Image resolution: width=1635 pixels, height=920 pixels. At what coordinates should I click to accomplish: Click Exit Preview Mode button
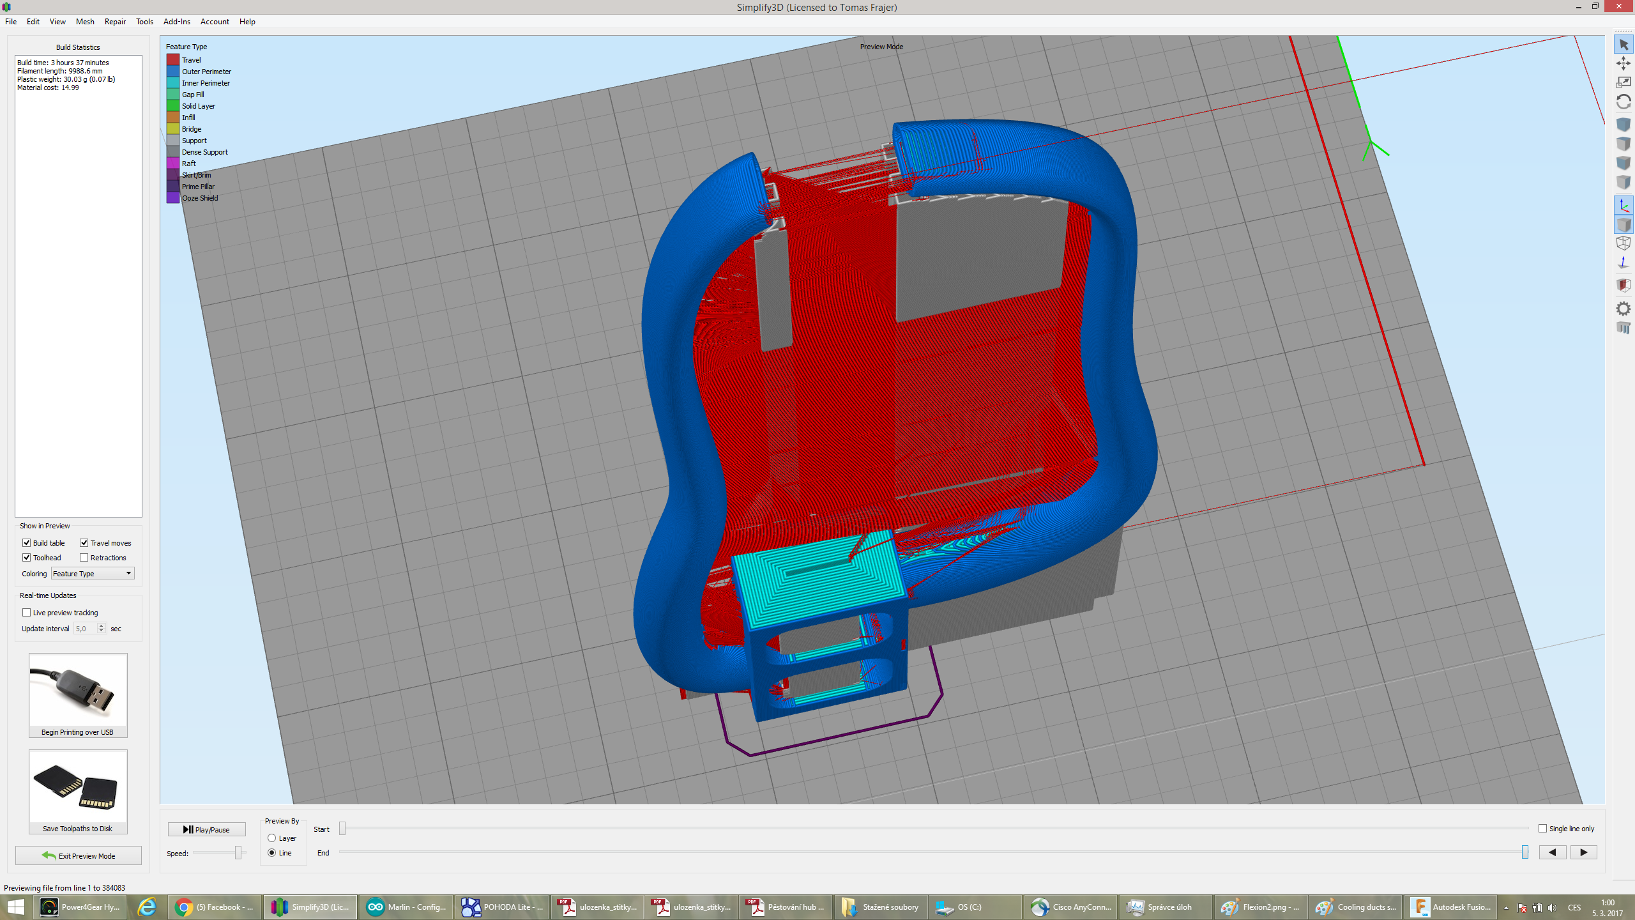click(78, 855)
